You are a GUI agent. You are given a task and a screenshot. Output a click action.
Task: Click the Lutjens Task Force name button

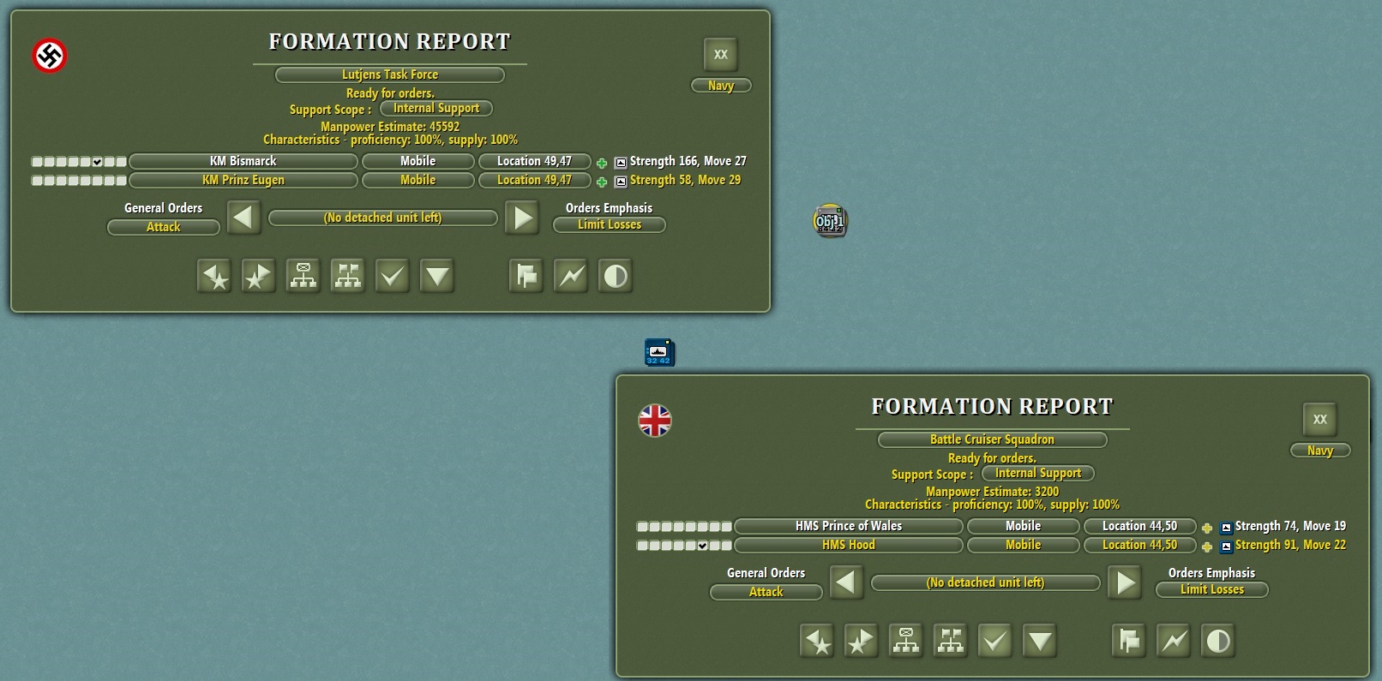[390, 75]
